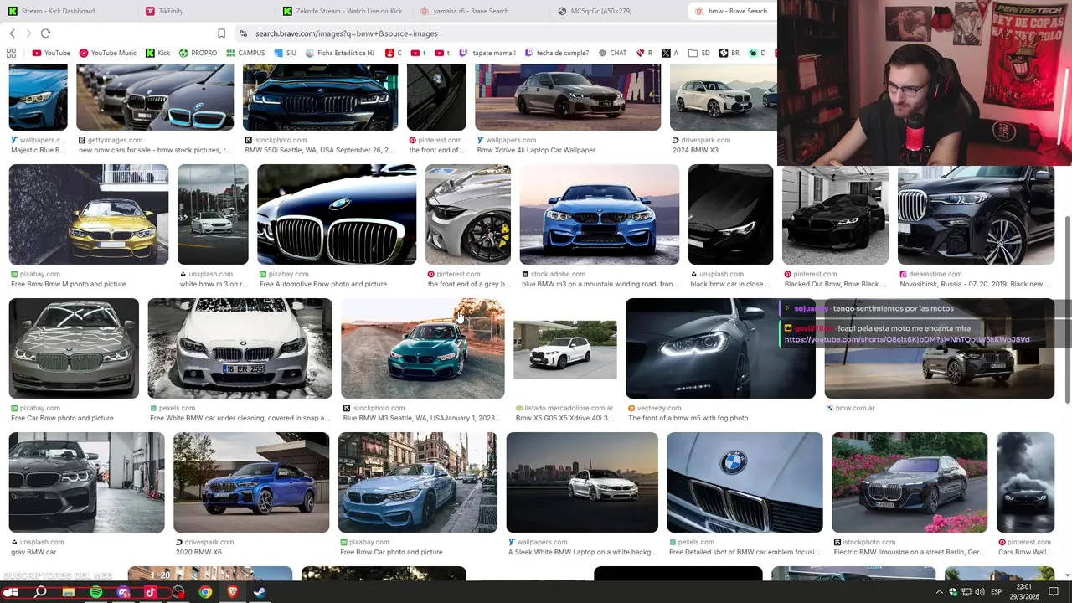This screenshot has height=603, width=1072.
Task: Switch to the MC5qcGc (450×279) tab
Action: click(617, 11)
